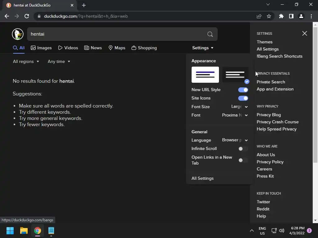318x238 pixels.
Task: Open Careers link
Action: coord(264,169)
